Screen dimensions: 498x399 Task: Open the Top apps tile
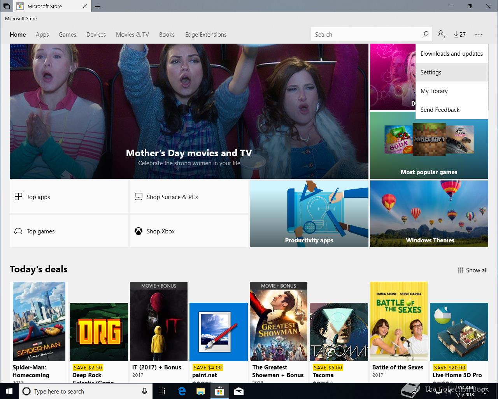[x=69, y=197]
